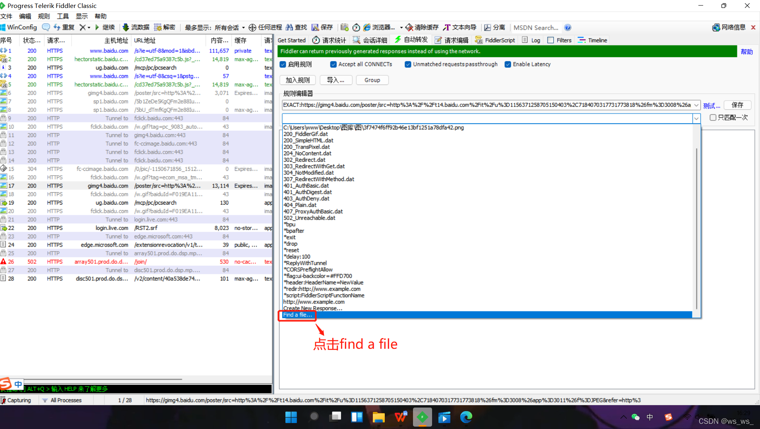Switch to the Timeline tab

pyautogui.click(x=592, y=40)
